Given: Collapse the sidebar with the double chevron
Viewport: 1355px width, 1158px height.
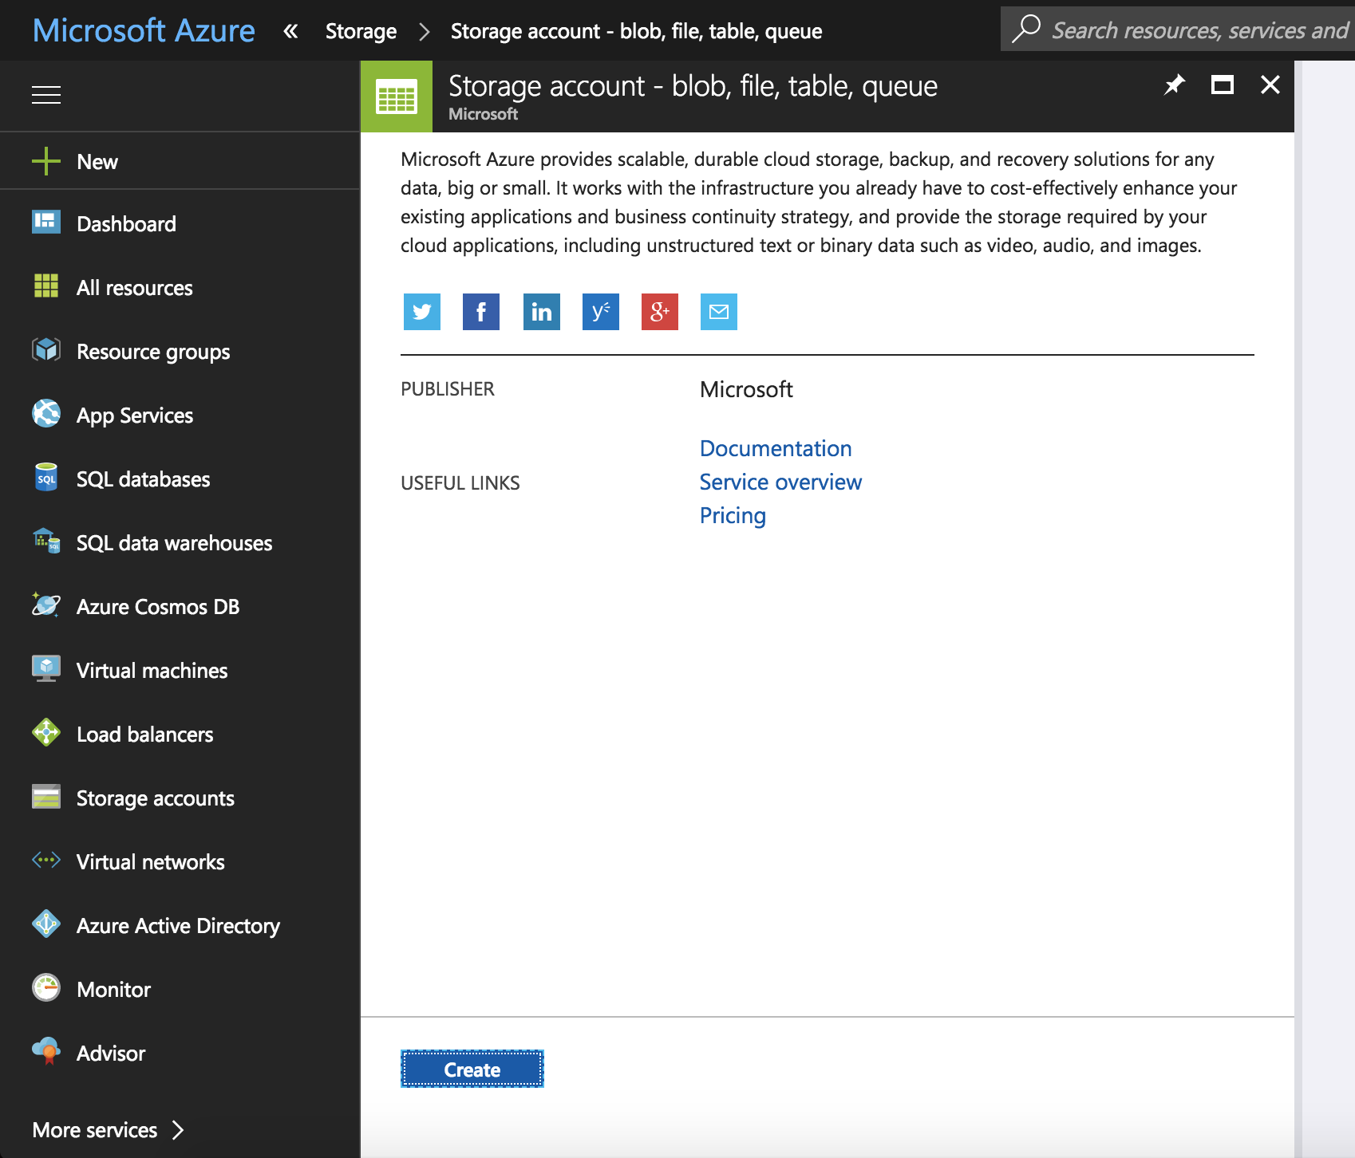Looking at the screenshot, I should (290, 30).
